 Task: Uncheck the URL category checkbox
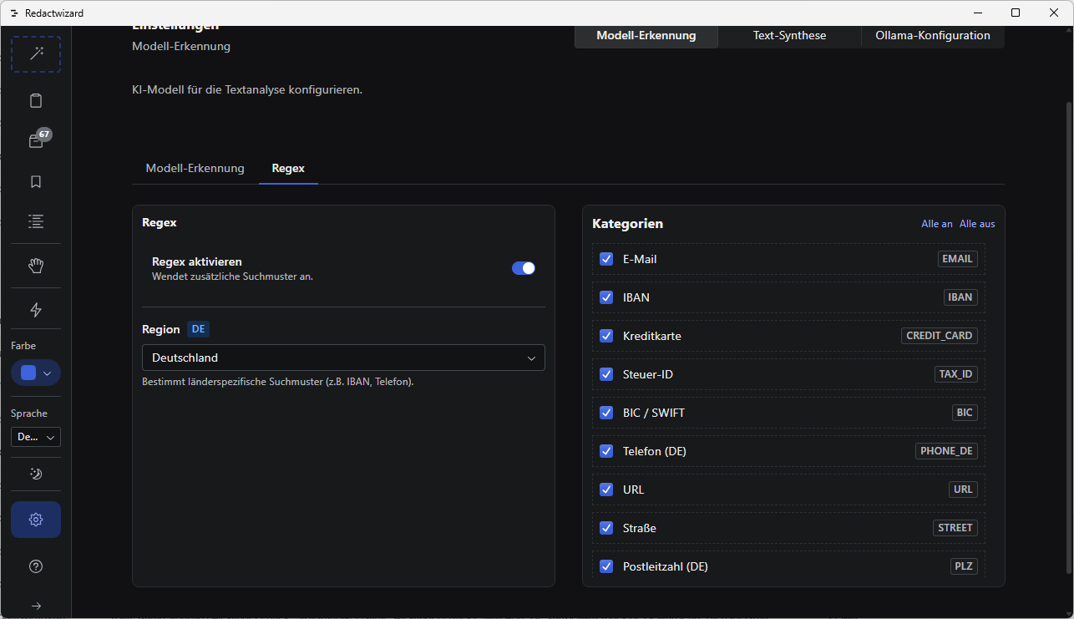coord(606,490)
